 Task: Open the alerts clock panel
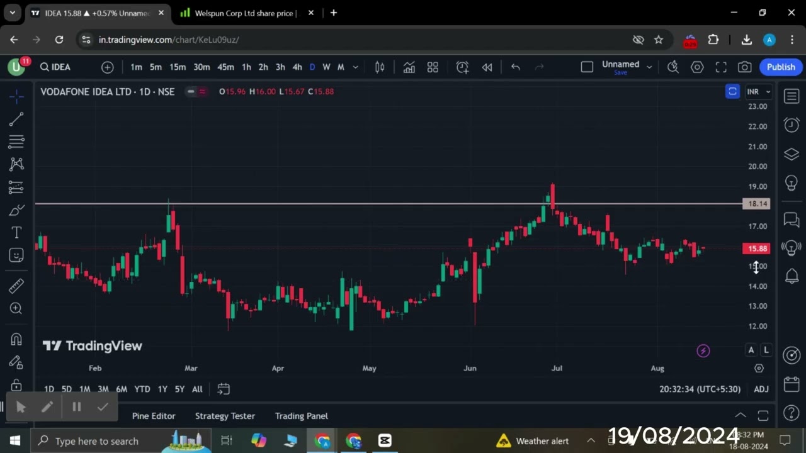792,125
